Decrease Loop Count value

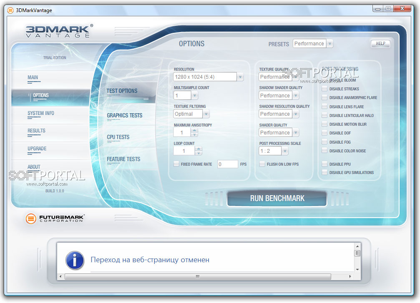pyautogui.click(x=199, y=153)
